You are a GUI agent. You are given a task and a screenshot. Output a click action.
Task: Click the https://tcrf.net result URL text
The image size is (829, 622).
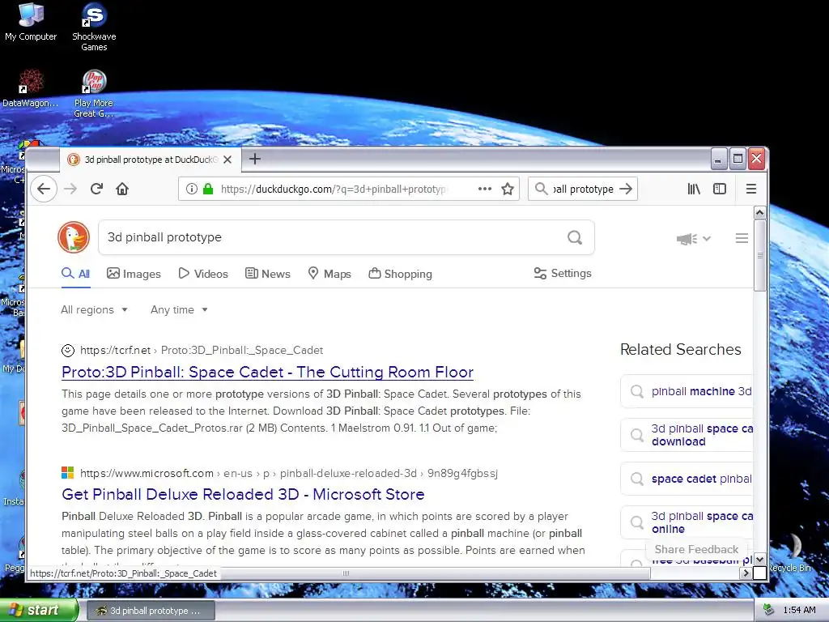coord(115,350)
